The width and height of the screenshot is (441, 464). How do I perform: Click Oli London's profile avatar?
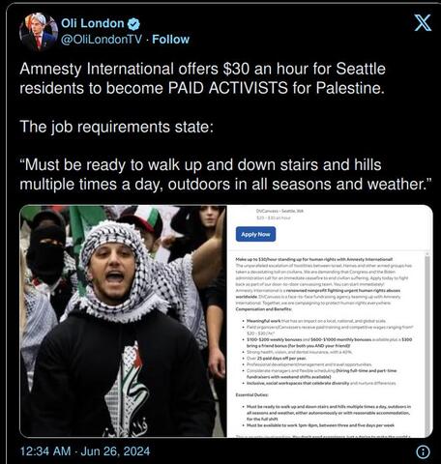39,32
